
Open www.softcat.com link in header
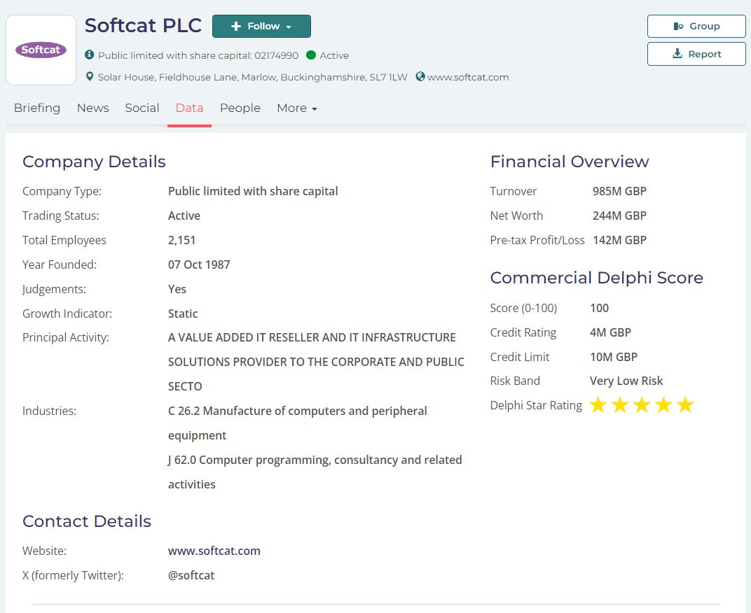[x=468, y=77]
